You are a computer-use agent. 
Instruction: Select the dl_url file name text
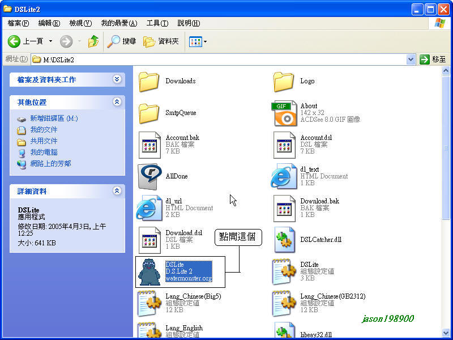[x=174, y=201]
